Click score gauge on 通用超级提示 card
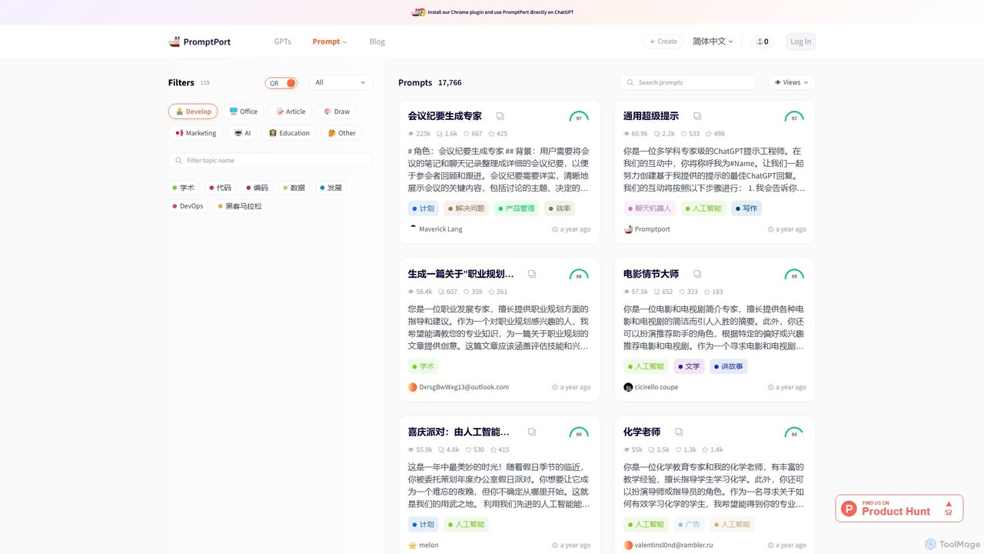Viewport: 984px width, 554px height. pyautogui.click(x=794, y=117)
